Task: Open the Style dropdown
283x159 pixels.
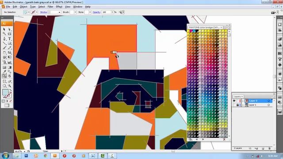Action: pos(90,12)
